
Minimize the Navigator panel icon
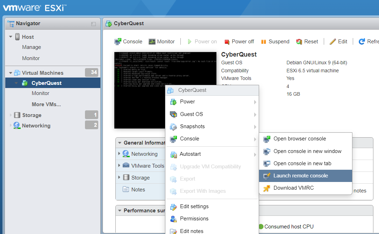pyautogui.click(x=93, y=24)
